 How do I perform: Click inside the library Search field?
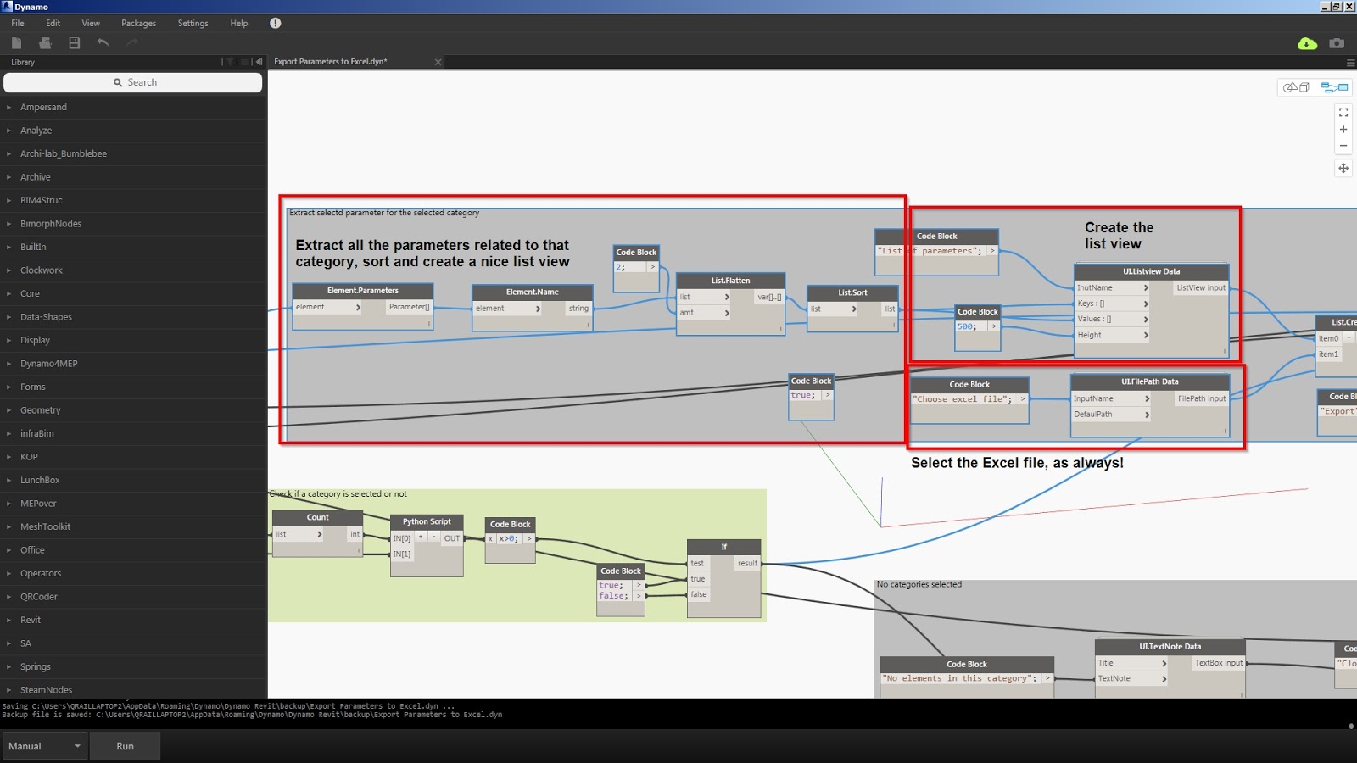click(x=132, y=81)
